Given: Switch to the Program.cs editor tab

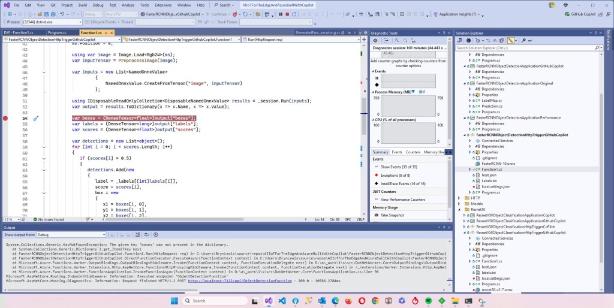Looking at the screenshot, I should (57, 32).
